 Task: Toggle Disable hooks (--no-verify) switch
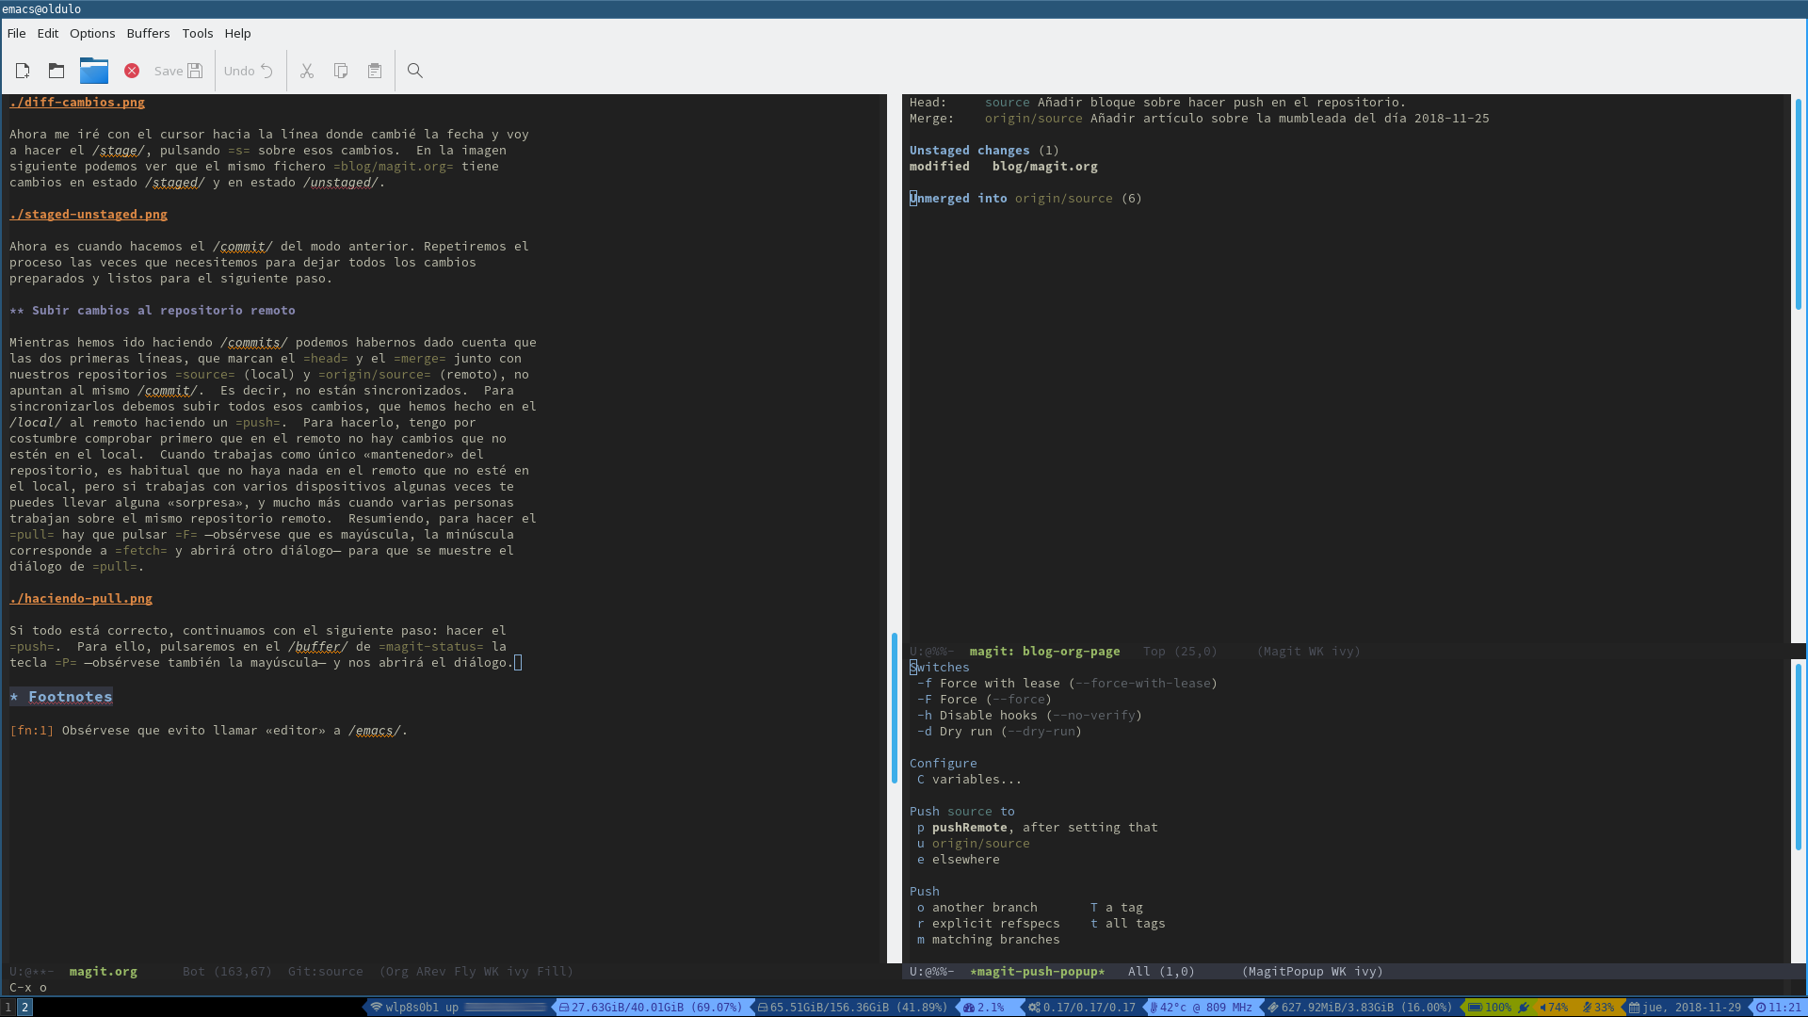click(x=1029, y=715)
